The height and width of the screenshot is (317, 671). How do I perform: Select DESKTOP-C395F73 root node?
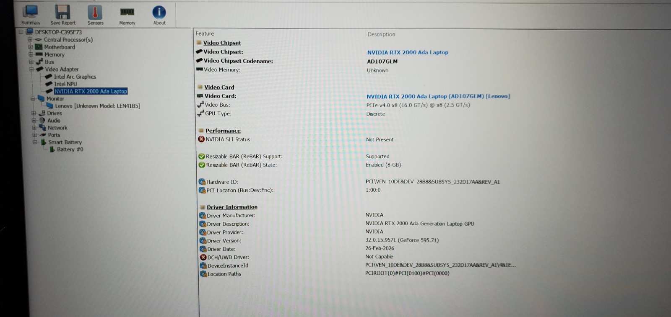[58, 32]
